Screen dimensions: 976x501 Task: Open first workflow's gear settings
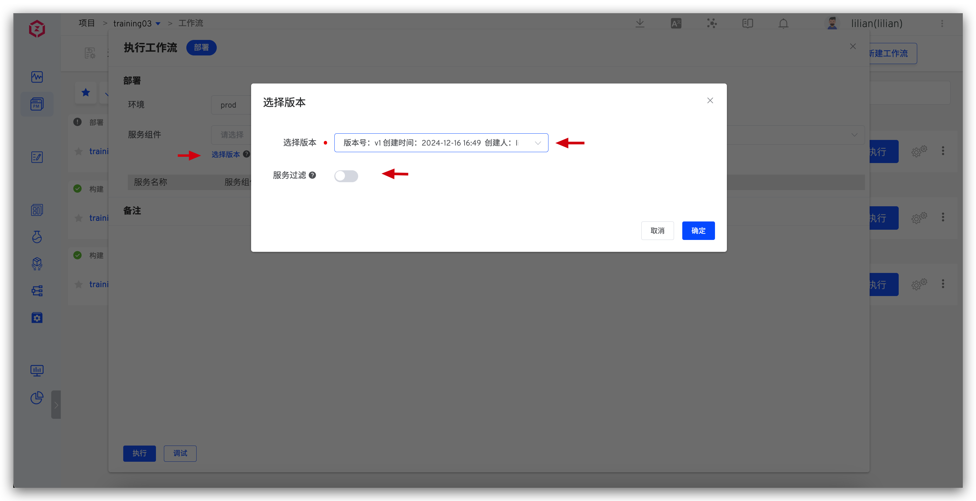[919, 151]
